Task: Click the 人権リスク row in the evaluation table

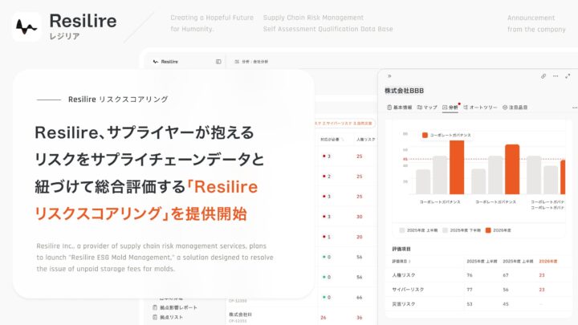Action: (478, 275)
